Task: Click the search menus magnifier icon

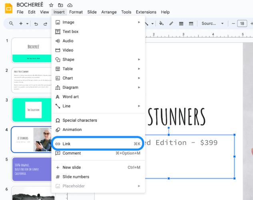Action: point(11,24)
